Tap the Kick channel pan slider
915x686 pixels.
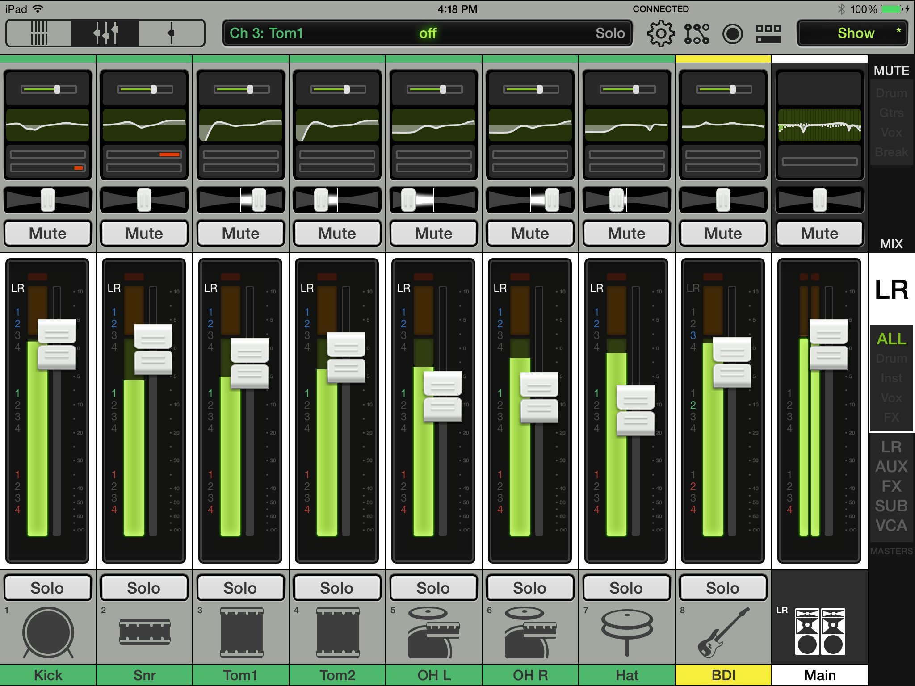pos(48,200)
